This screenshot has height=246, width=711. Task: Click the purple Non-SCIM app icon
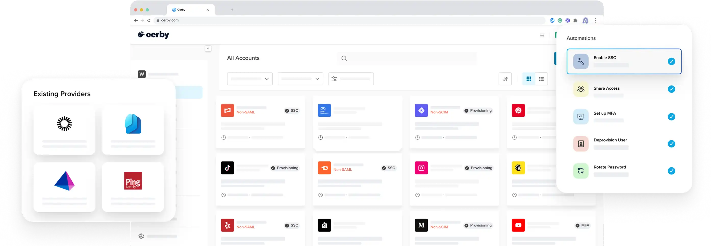click(421, 111)
